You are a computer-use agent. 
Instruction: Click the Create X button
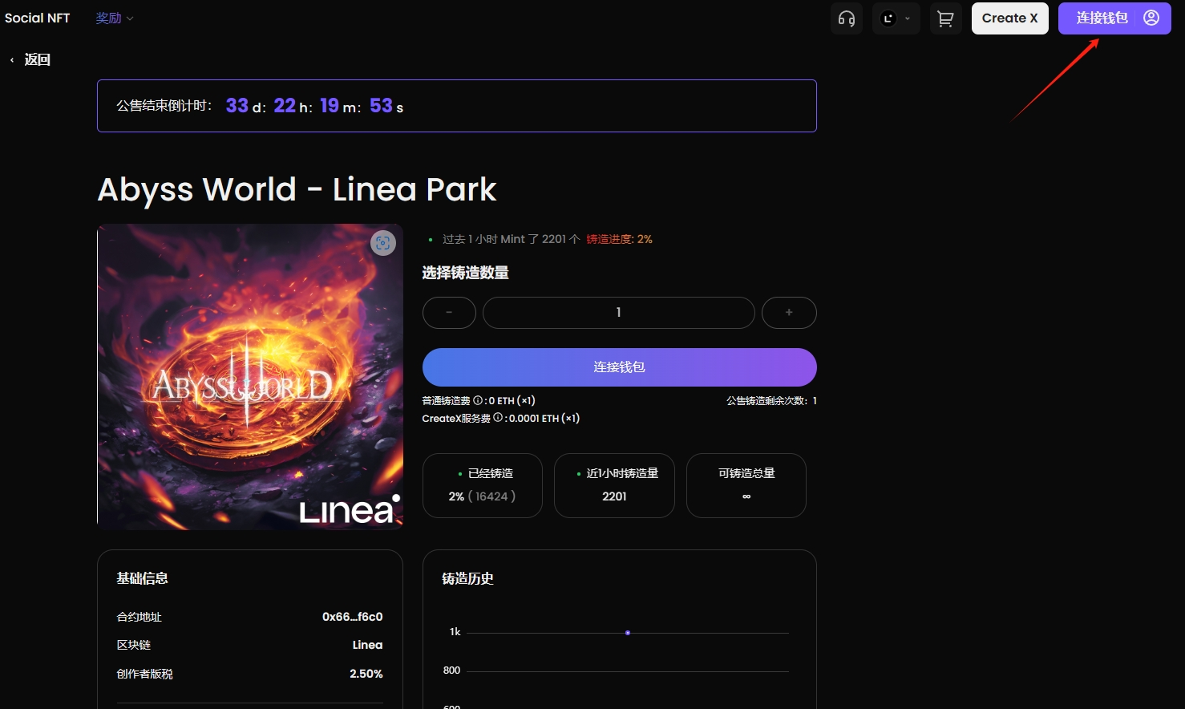coord(1009,18)
